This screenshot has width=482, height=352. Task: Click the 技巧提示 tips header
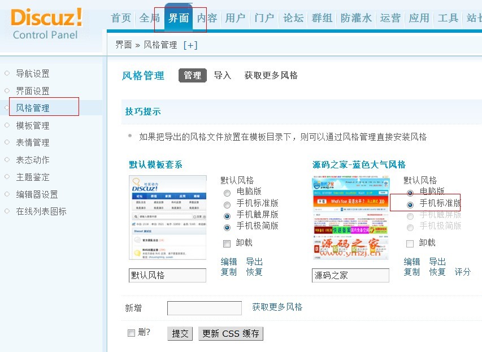tap(143, 111)
